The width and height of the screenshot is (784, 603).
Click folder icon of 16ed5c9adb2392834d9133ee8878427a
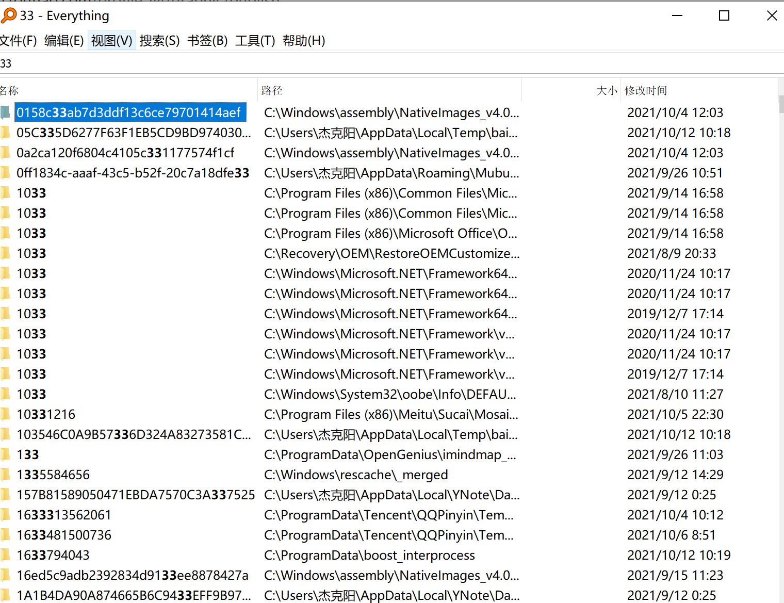[6, 575]
